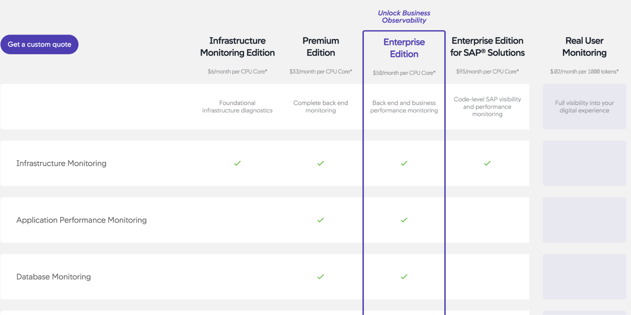This screenshot has height=315, width=631.
Task: Click the Database Monitoring checkmark in Enterprise Edition
Action: [404, 276]
